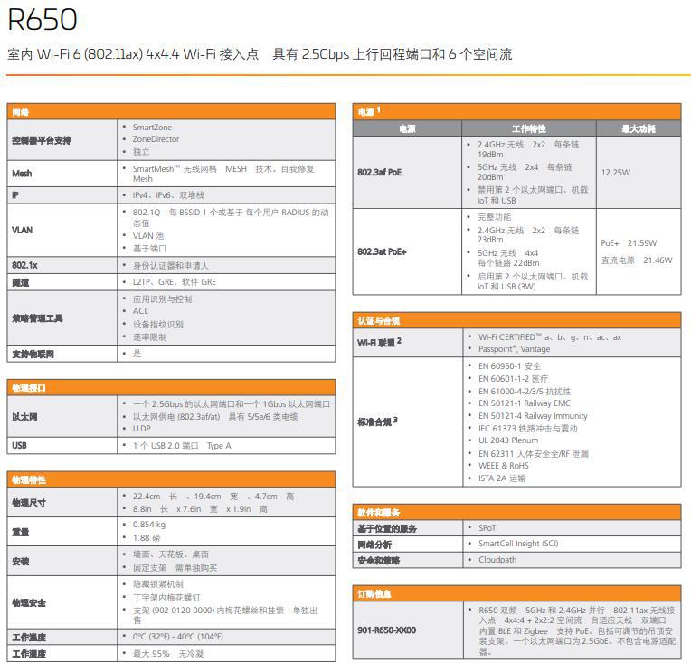The image size is (691, 663).
Task: Click the 802.1x row label
Action: (24, 265)
